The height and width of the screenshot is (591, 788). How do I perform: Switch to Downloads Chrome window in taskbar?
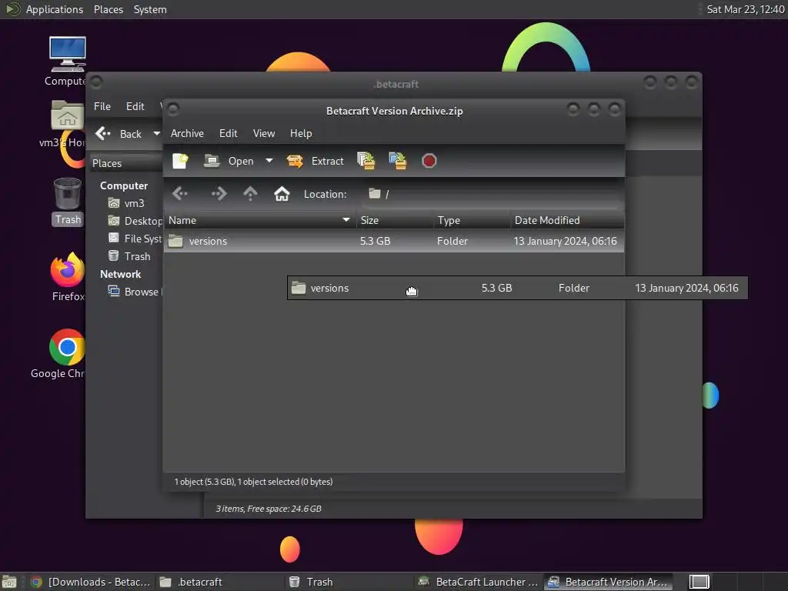91,582
